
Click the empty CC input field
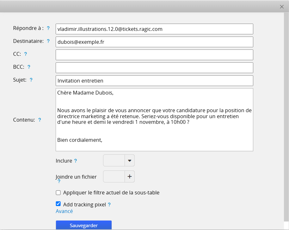coord(154,55)
